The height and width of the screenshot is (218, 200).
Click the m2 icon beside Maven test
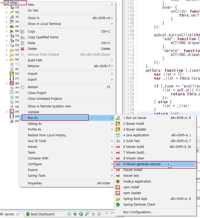(x=118, y=176)
